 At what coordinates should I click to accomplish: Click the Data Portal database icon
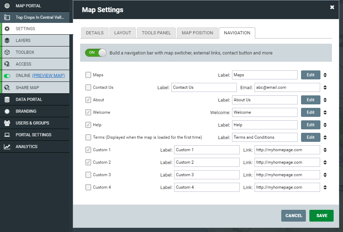pyautogui.click(x=7, y=100)
